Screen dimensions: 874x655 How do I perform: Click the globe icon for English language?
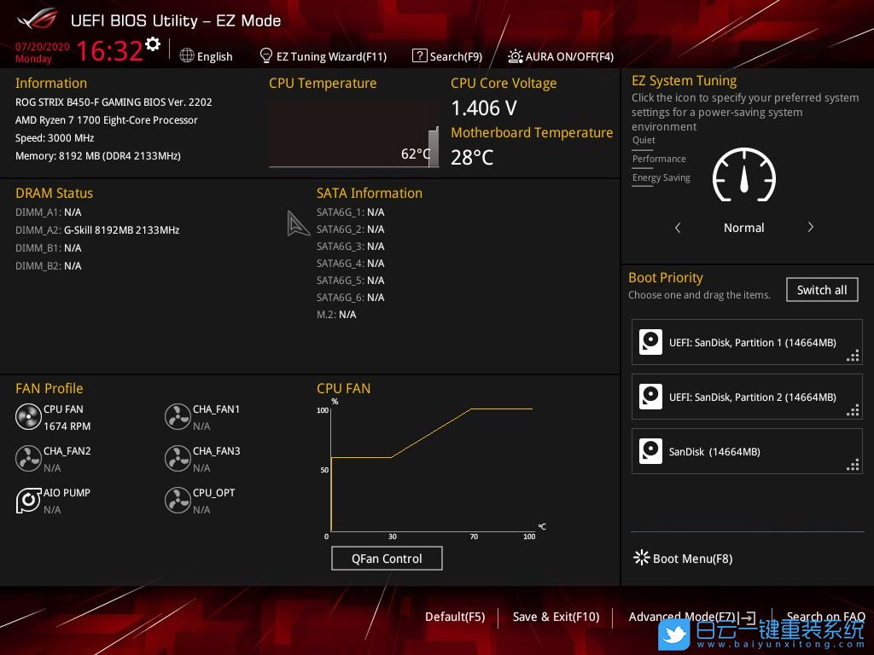(x=187, y=56)
